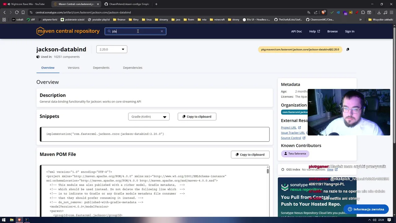Open the downloads icon in the browser toolbar
The height and width of the screenshot is (223, 396).
pyautogui.click(x=379, y=12)
